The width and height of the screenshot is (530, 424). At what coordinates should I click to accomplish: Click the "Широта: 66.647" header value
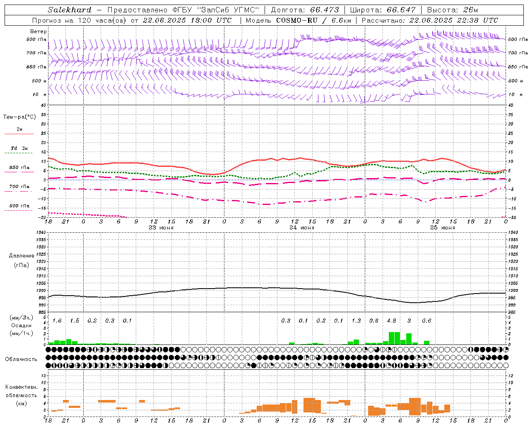(383, 10)
